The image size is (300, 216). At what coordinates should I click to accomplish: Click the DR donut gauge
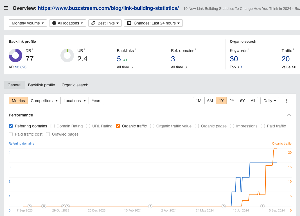pos(15,55)
